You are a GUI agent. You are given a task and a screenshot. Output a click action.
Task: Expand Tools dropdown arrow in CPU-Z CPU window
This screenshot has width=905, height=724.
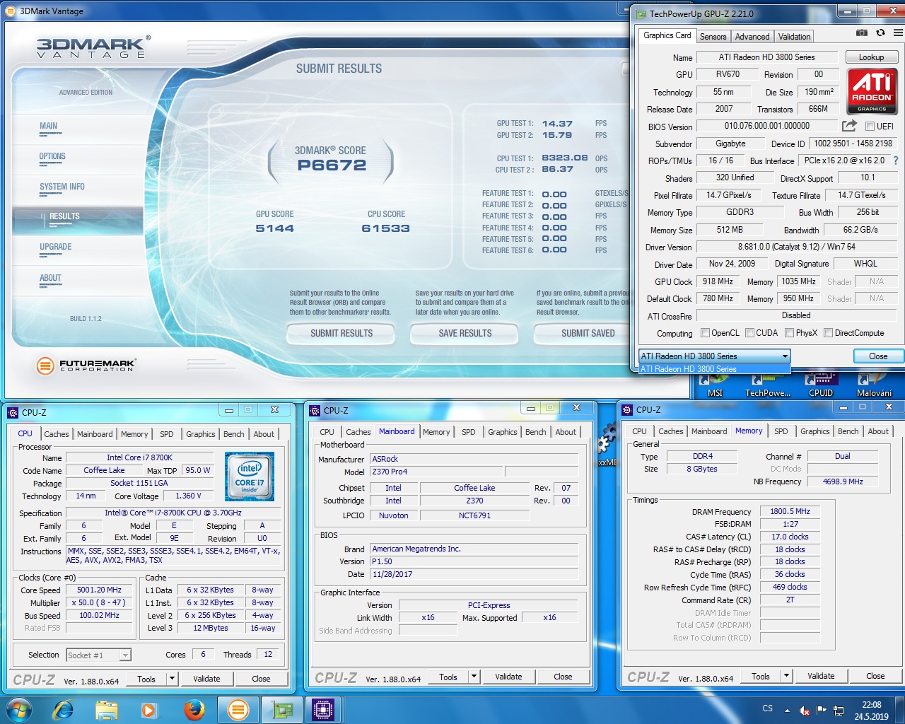[171, 679]
